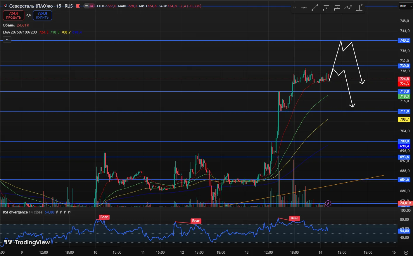The width and height of the screenshot is (413, 256).
Task: Click the КУПИТЬ buy button
Action: pyautogui.click(x=42, y=15)
